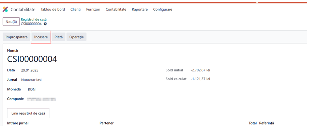The height and width of the screenshot is (134, 330).
Task: Click the Împrospătare button
Action: [x=17, y=37]
